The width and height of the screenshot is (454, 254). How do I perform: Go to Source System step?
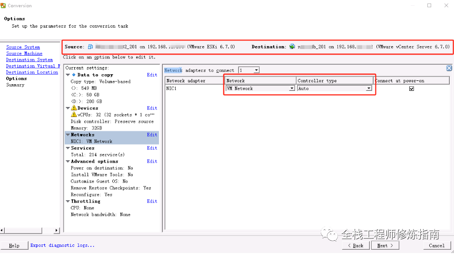[23, 47]
